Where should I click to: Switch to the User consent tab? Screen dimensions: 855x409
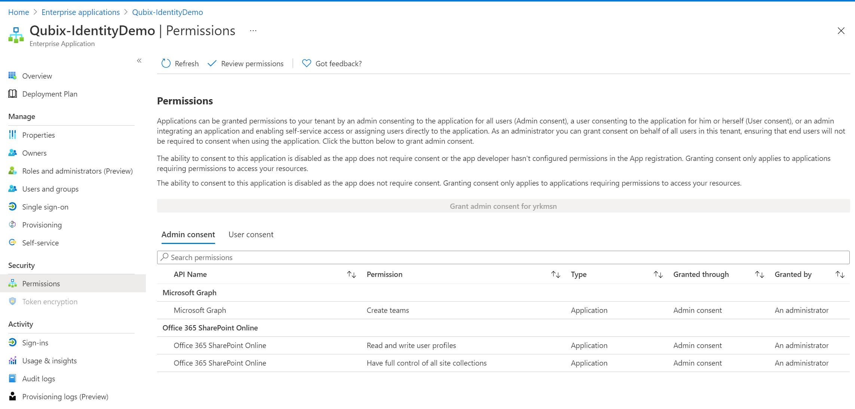(251, 235)
